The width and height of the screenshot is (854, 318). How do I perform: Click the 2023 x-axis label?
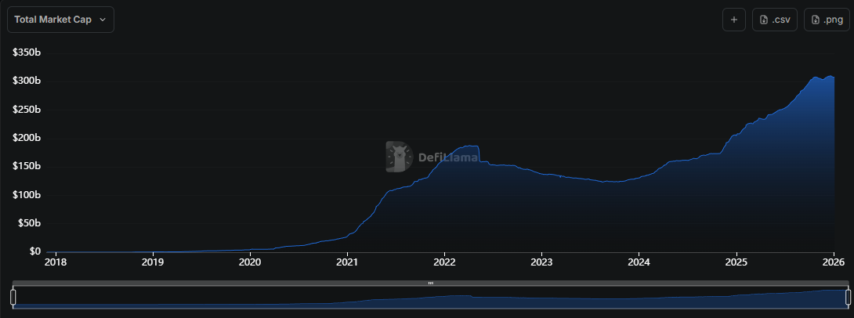tap(541, 262)
